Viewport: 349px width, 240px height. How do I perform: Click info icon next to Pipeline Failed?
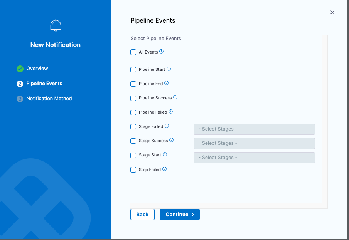coord(171,112)
